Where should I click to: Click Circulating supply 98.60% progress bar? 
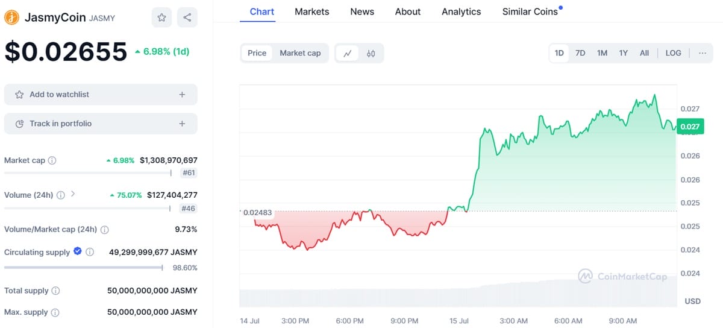84,268
